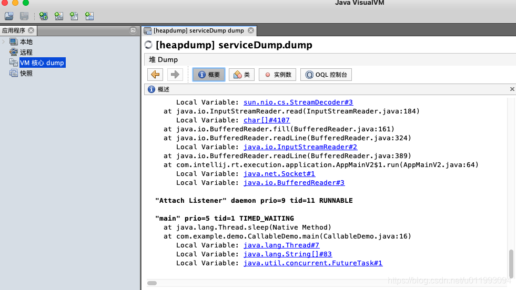This screenshot has height=290, width=516.
Task: Open sun.nio.cs.StreamDecoder#3 link
Action: tap(298, 102)
